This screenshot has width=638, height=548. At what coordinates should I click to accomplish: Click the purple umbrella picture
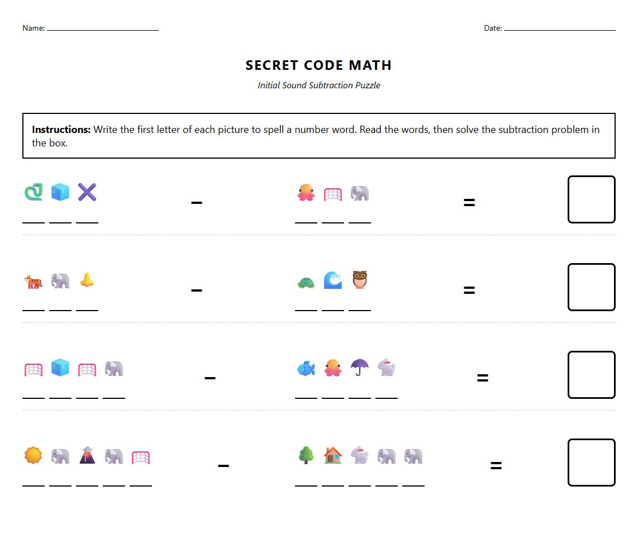[360, 368]
